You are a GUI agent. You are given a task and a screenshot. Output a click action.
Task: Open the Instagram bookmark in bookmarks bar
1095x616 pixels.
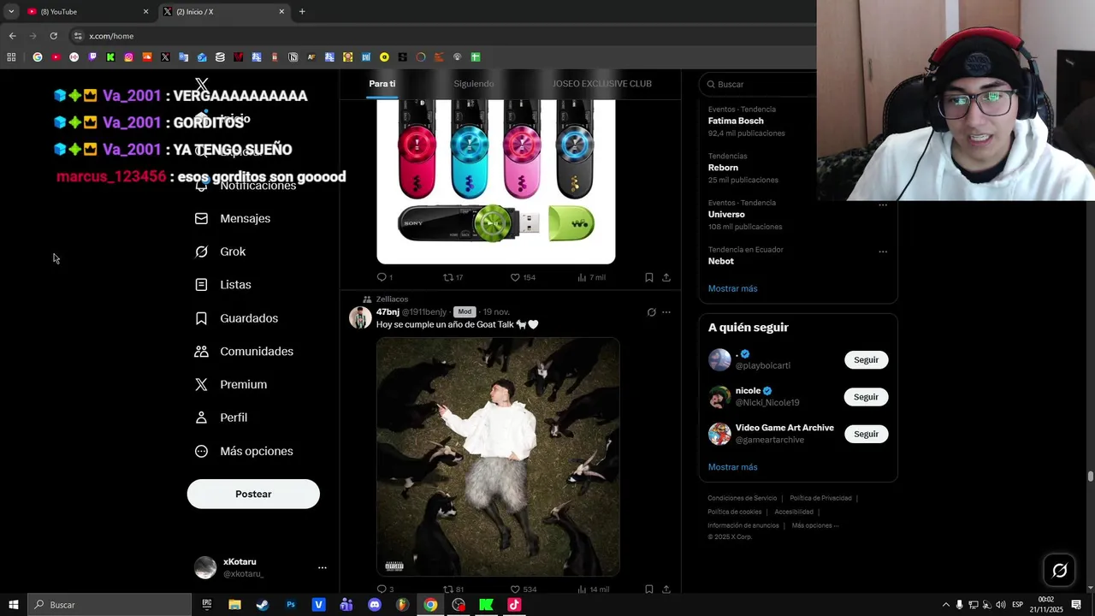coord(129,57)
